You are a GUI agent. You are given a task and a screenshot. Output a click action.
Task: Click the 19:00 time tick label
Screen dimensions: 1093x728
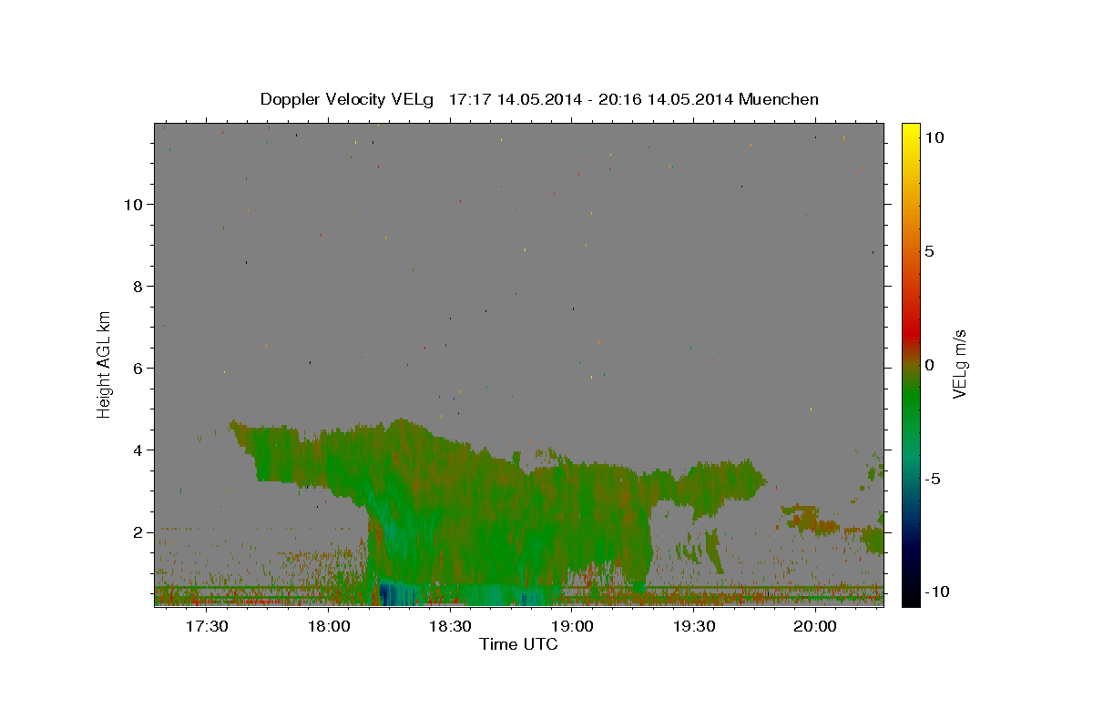pos(572,627)
